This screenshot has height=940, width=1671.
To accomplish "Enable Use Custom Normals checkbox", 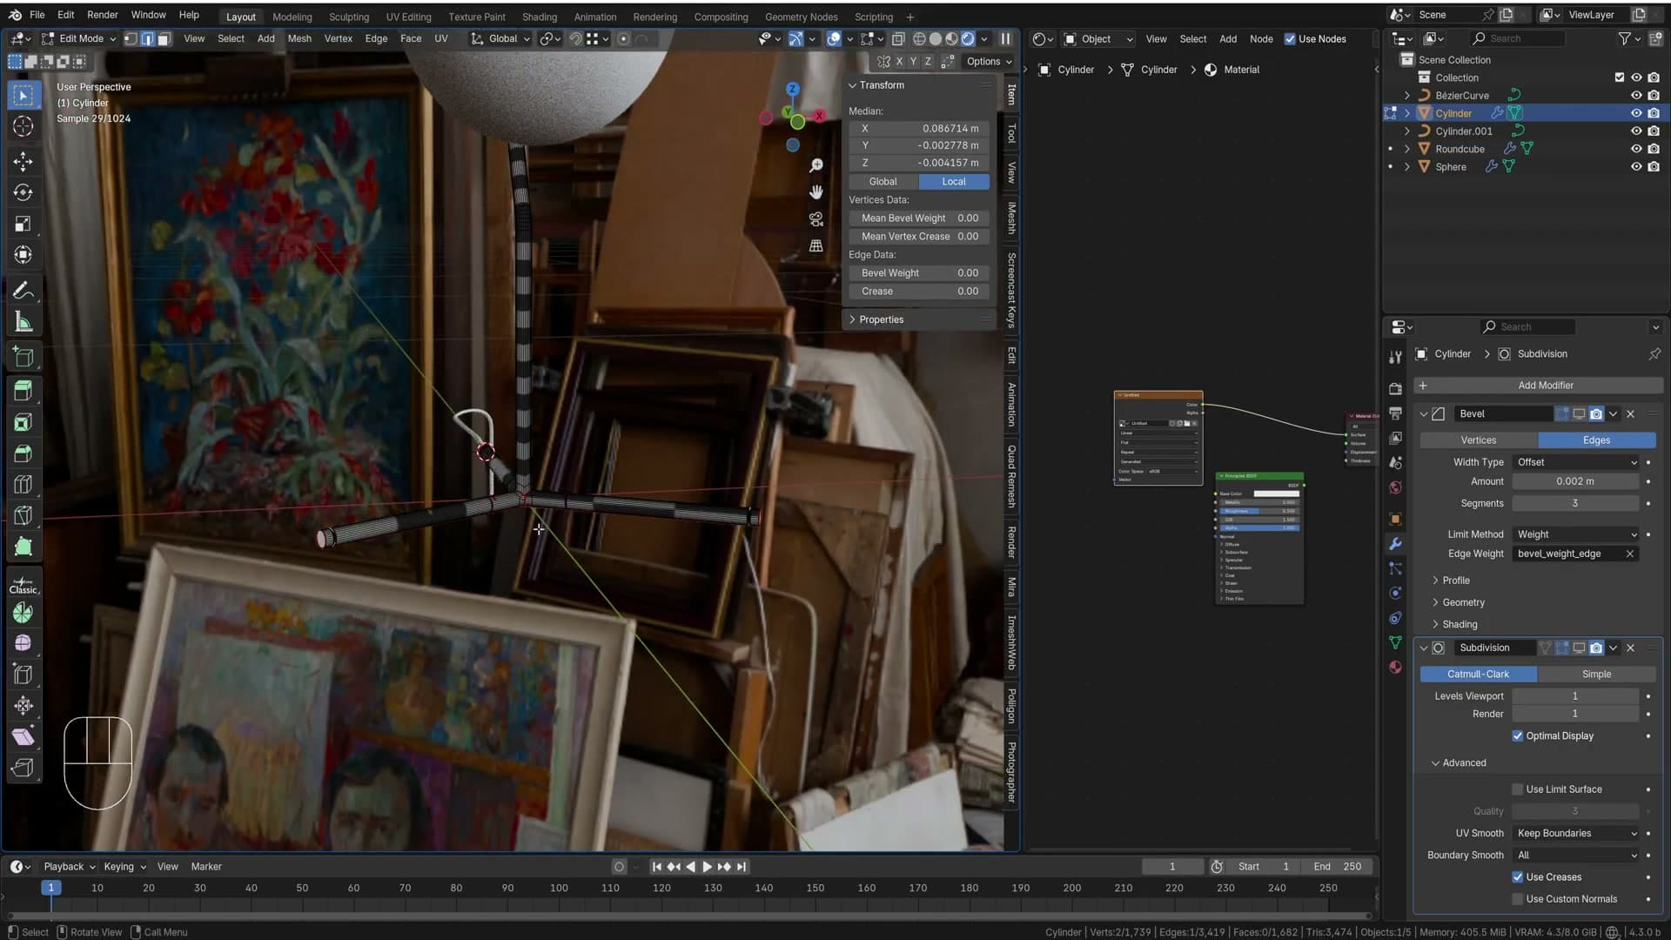I will [1518, 899].
